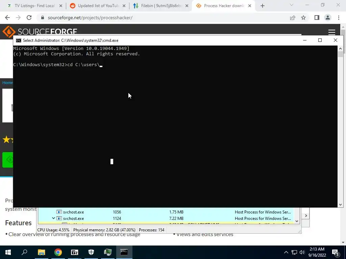Select the Process Hacker download tab
The width and height of the screenshot is (346, 259).
point(224,6)
